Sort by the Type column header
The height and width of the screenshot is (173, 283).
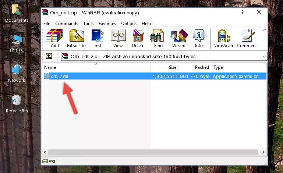click(239, 67)
